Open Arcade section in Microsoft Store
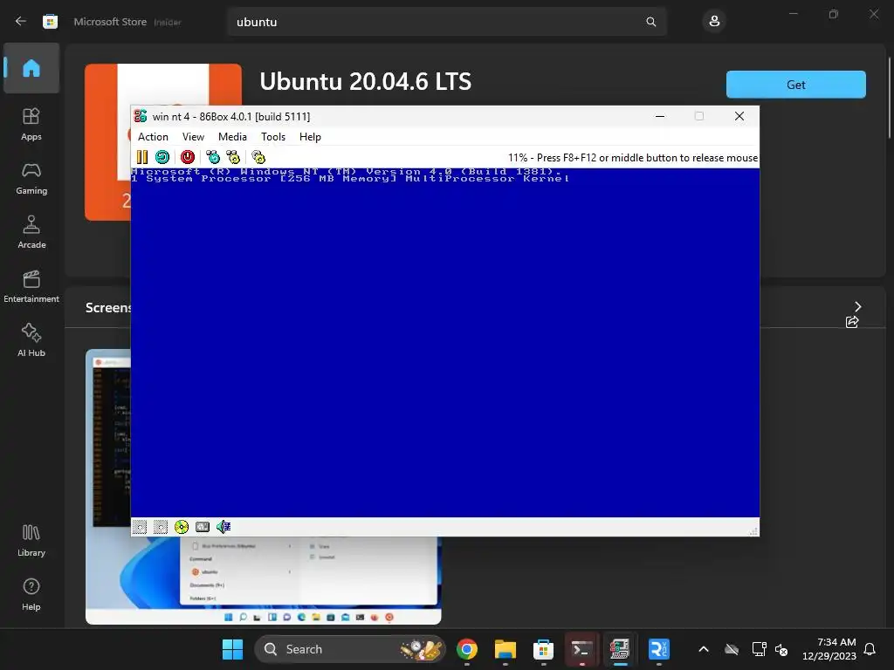The image size is (894, 670). click(x=31, y=232)
